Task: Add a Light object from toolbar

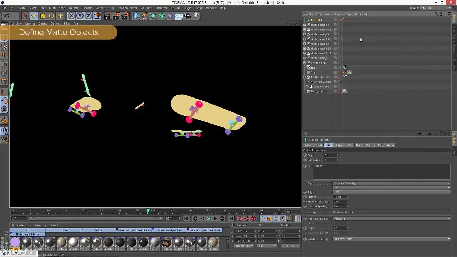Action: tap(196, 16)
